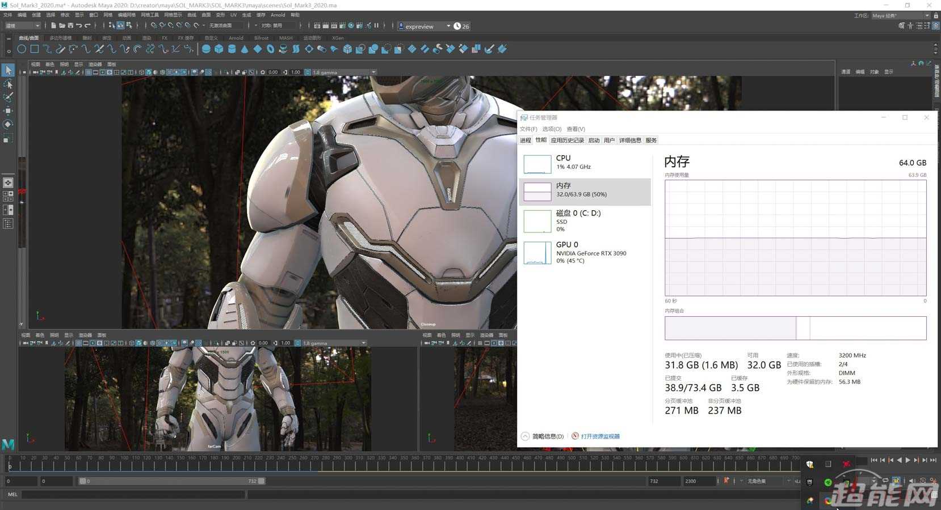Select the NURBS circle shelf icon
Viewport: 941px width, 510px height.
click(x=22, y=49)
